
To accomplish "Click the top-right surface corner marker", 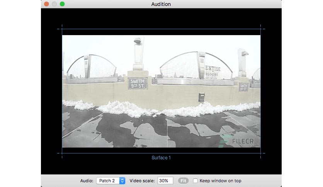I will pyautogui.click(x=260, y=29).
